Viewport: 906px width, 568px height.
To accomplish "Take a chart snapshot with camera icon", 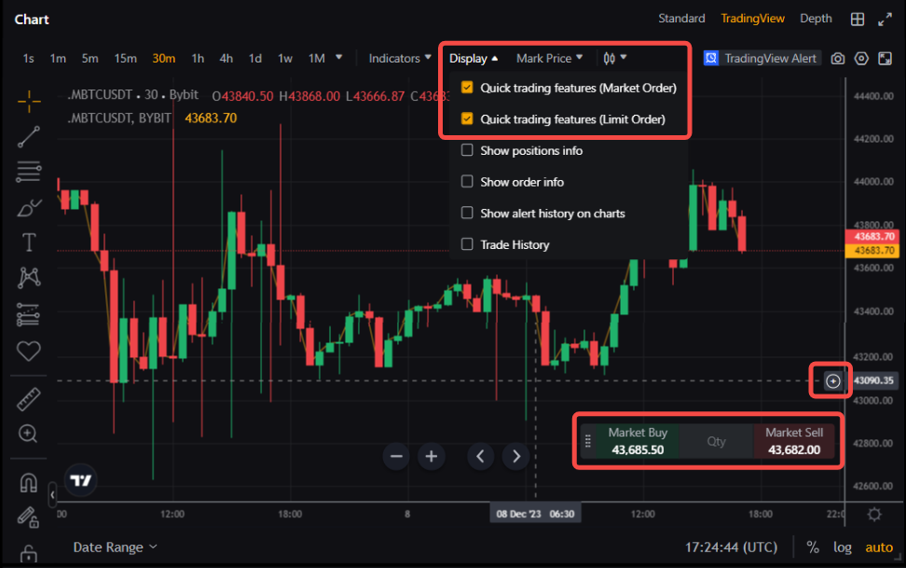I will pos(838,58).
